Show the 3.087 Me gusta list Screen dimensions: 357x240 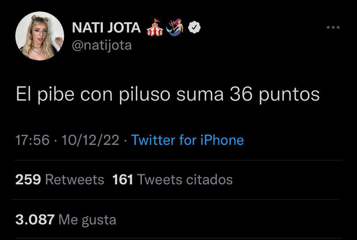coord(66,220)
